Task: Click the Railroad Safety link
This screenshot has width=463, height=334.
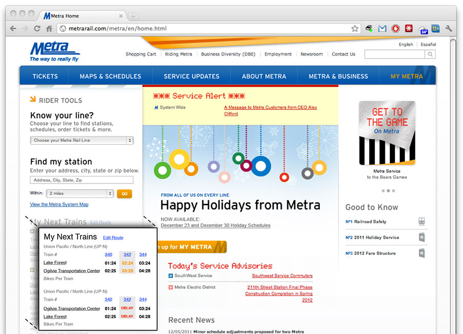Action: [x=370, y=221]
